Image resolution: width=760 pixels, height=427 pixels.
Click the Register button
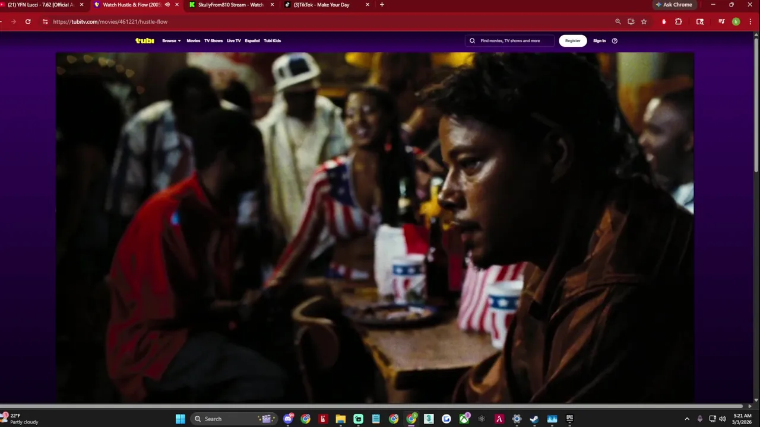pyautogui.click(x=573, y=41)
